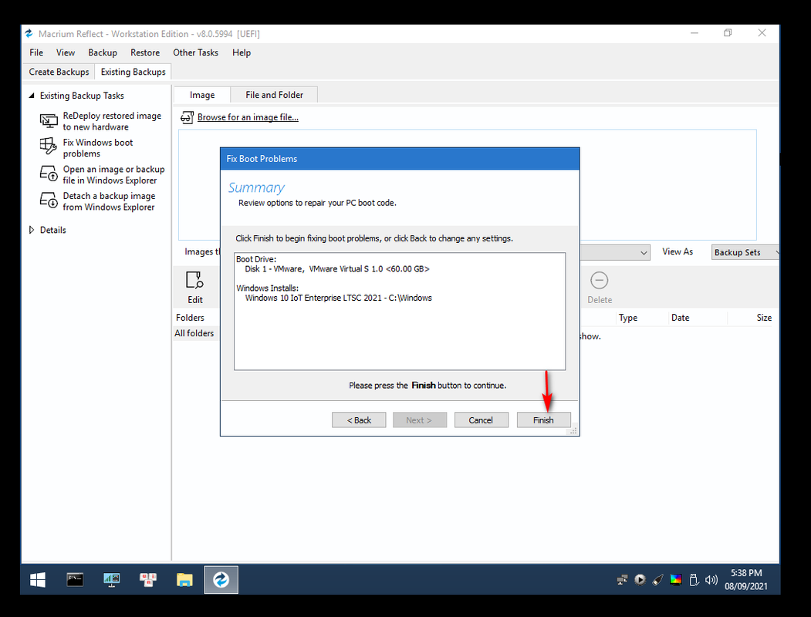
Task: Click the Back button in wizard
Action: pyautogui.click(x=359, y=420)
